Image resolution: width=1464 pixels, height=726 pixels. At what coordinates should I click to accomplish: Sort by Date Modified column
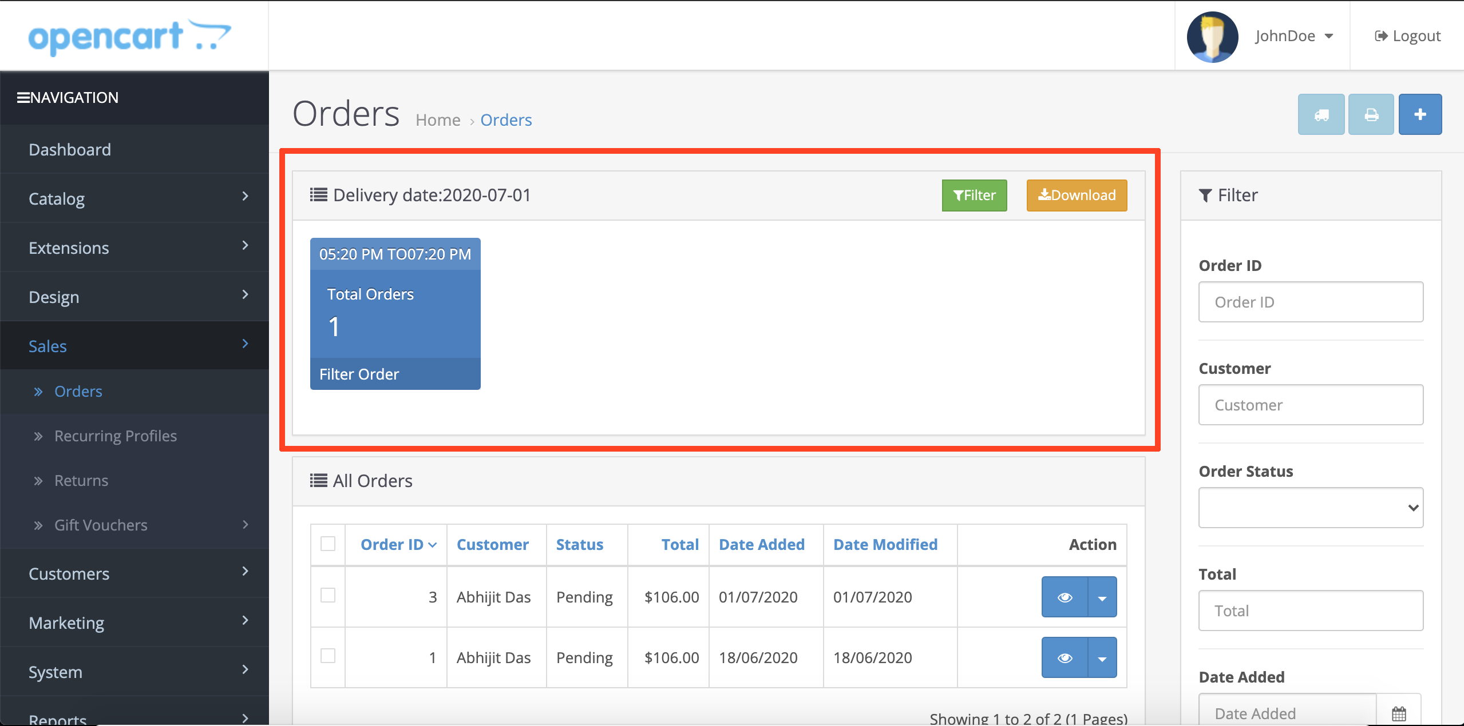click(885, 545)
